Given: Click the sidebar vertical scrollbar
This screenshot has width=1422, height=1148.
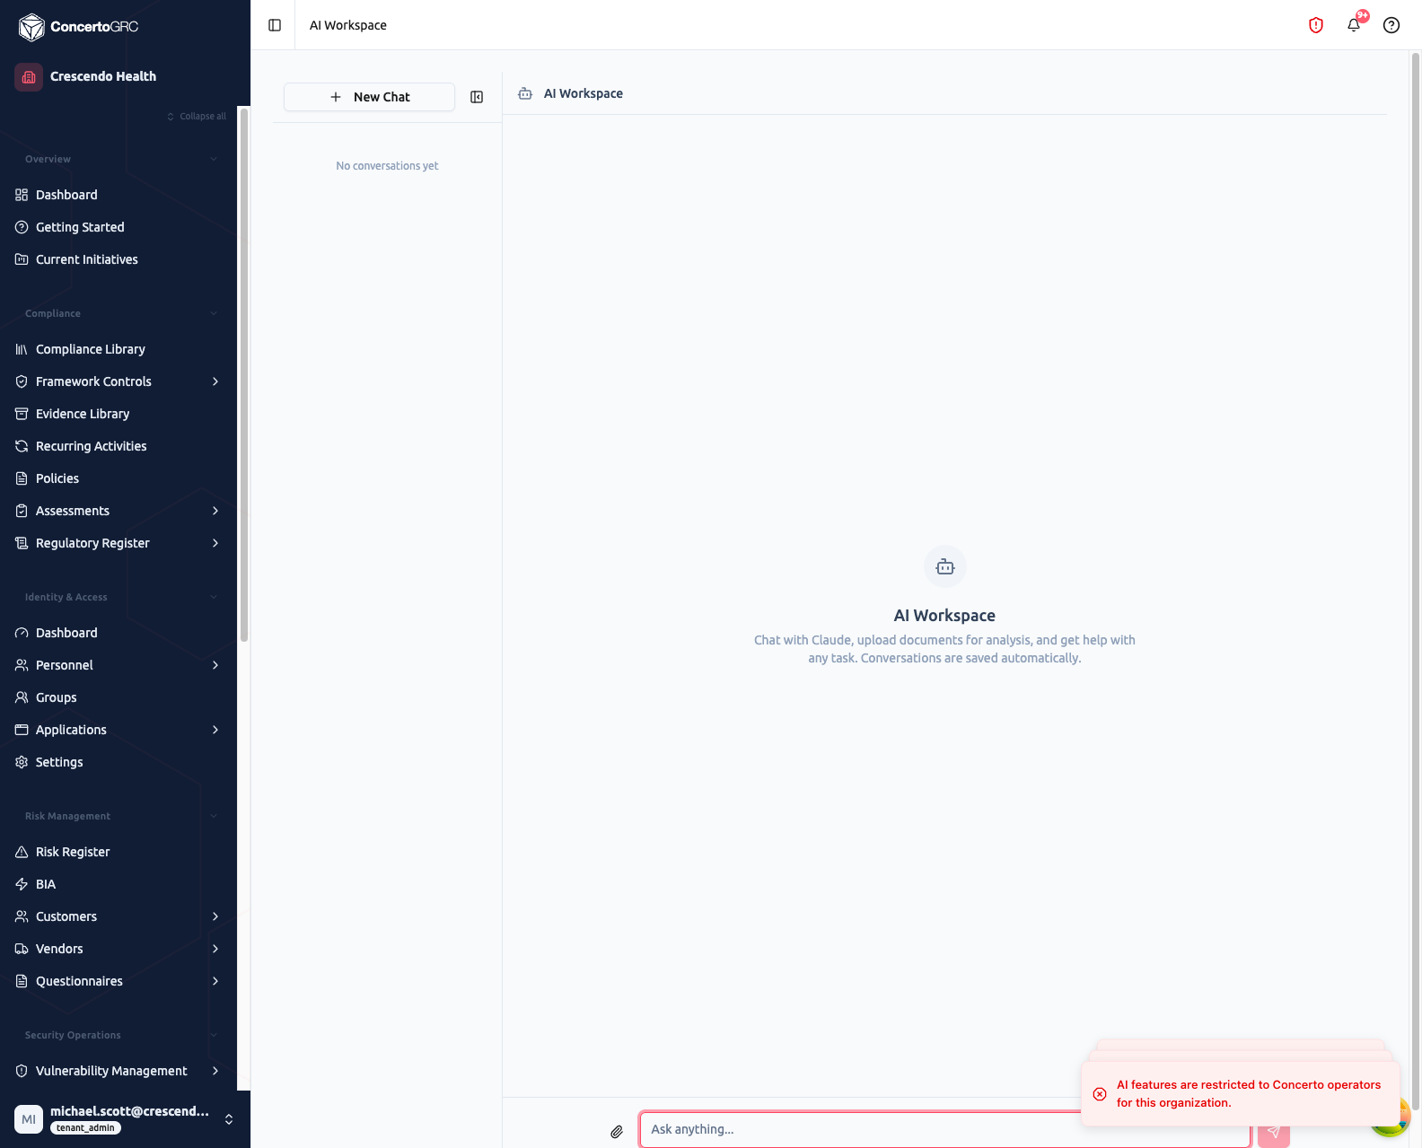Looking at the screenshot, I should (x=243, y=375).
